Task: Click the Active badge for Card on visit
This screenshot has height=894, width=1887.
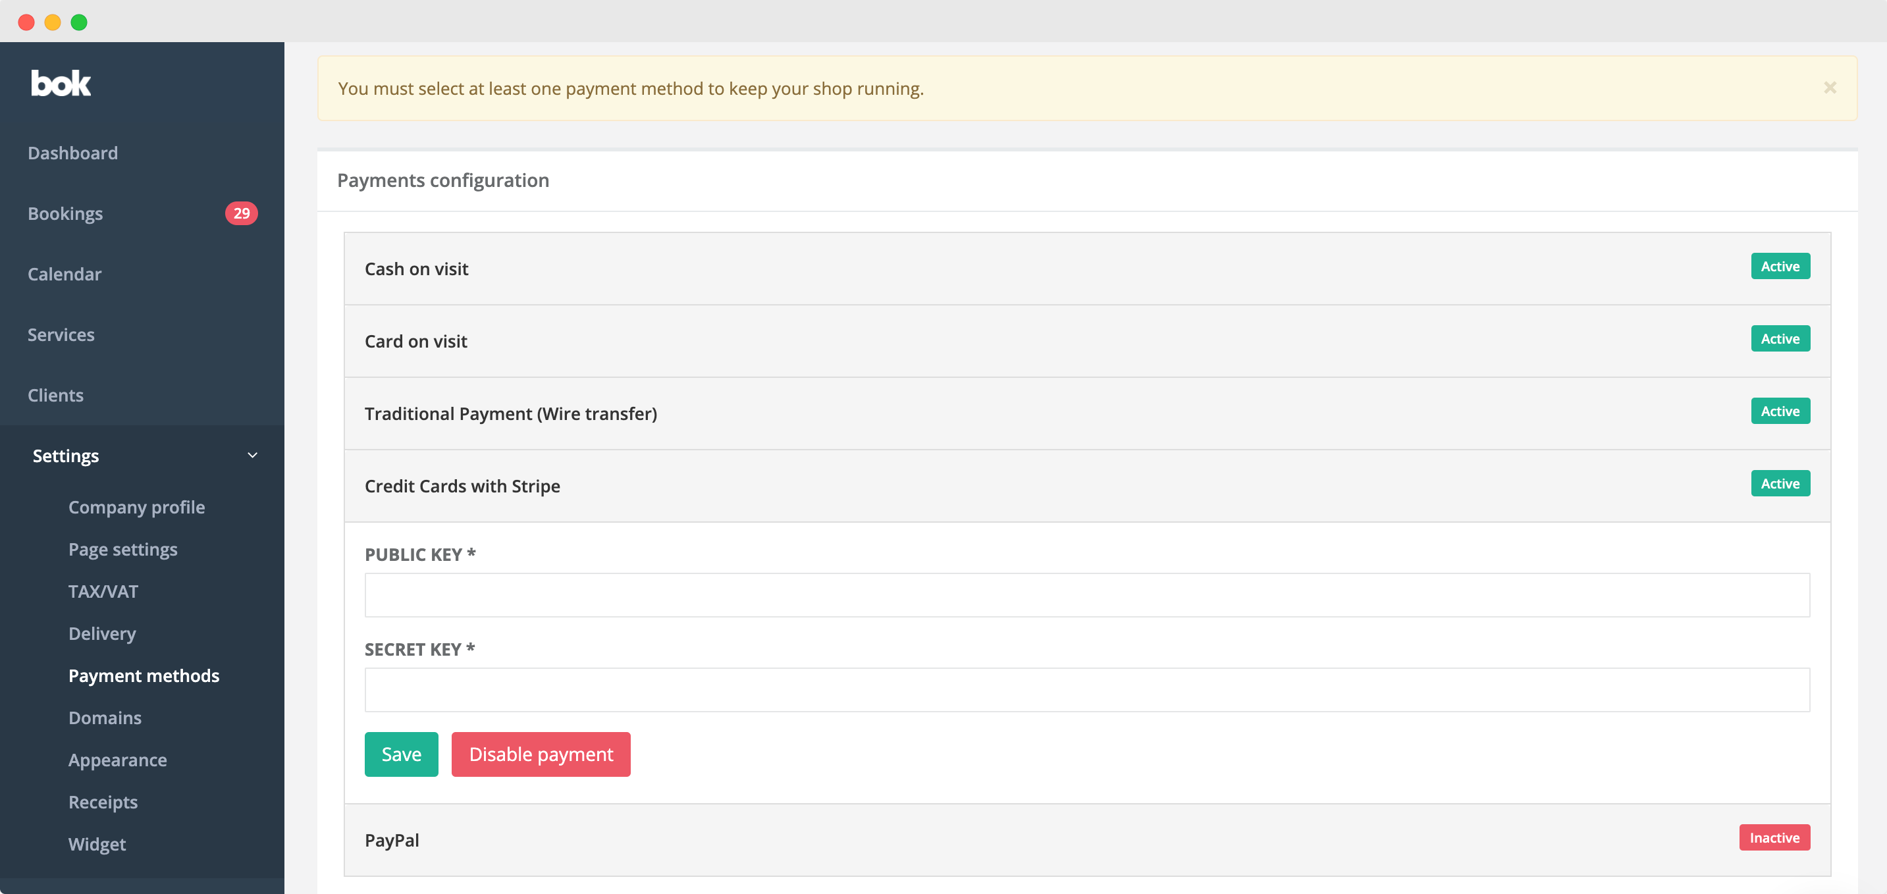Action: coord(1780,339)
